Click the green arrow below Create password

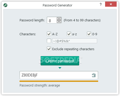tap(60, 68)
